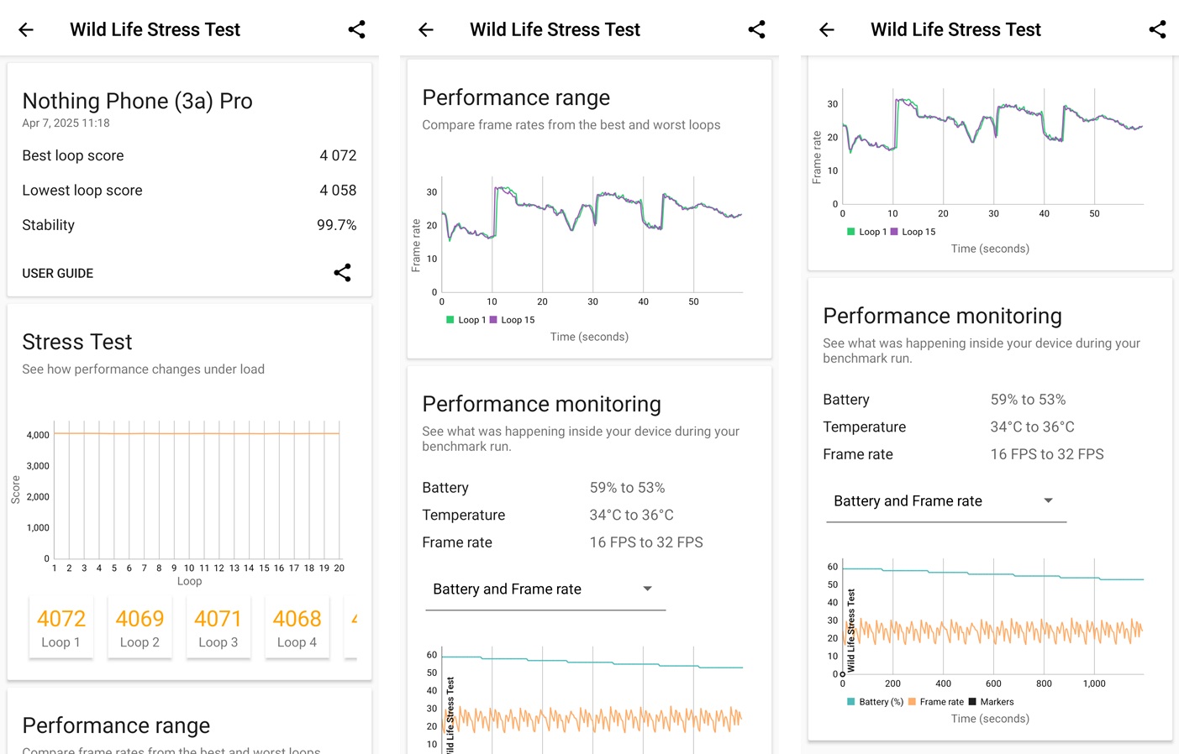Select the Loop 4 score card 4068
This screenshot has width=1179, height=754.
pos(297,628)
